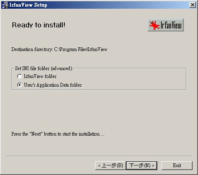This screenshot has height=175, width=198.
Task: Start installation with the 下一步(N) button
Action: [x=142, y=165]
